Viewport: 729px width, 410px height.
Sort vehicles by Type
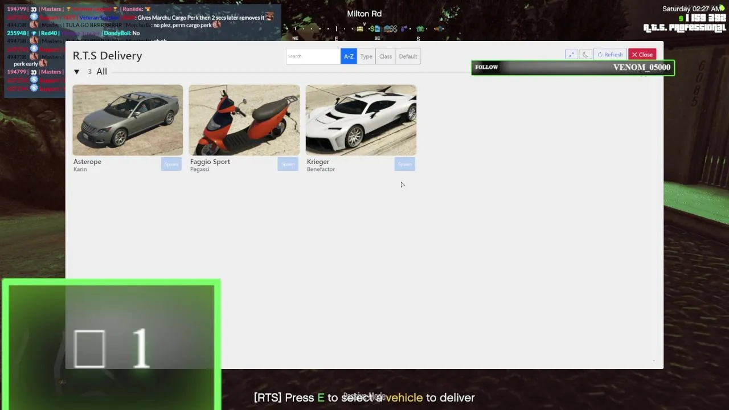pyautogui.click(x=366, y=56)
